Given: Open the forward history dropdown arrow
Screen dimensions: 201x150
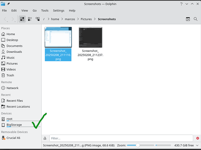Looking at the screenshot, I should [15, 22].
